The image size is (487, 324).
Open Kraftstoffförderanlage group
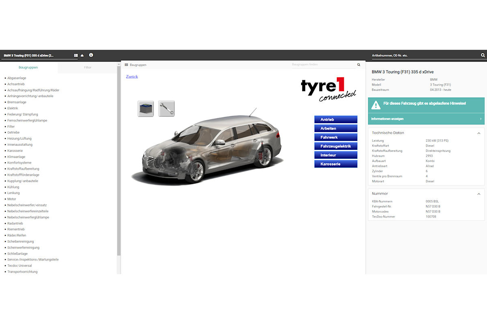[23, 175]
